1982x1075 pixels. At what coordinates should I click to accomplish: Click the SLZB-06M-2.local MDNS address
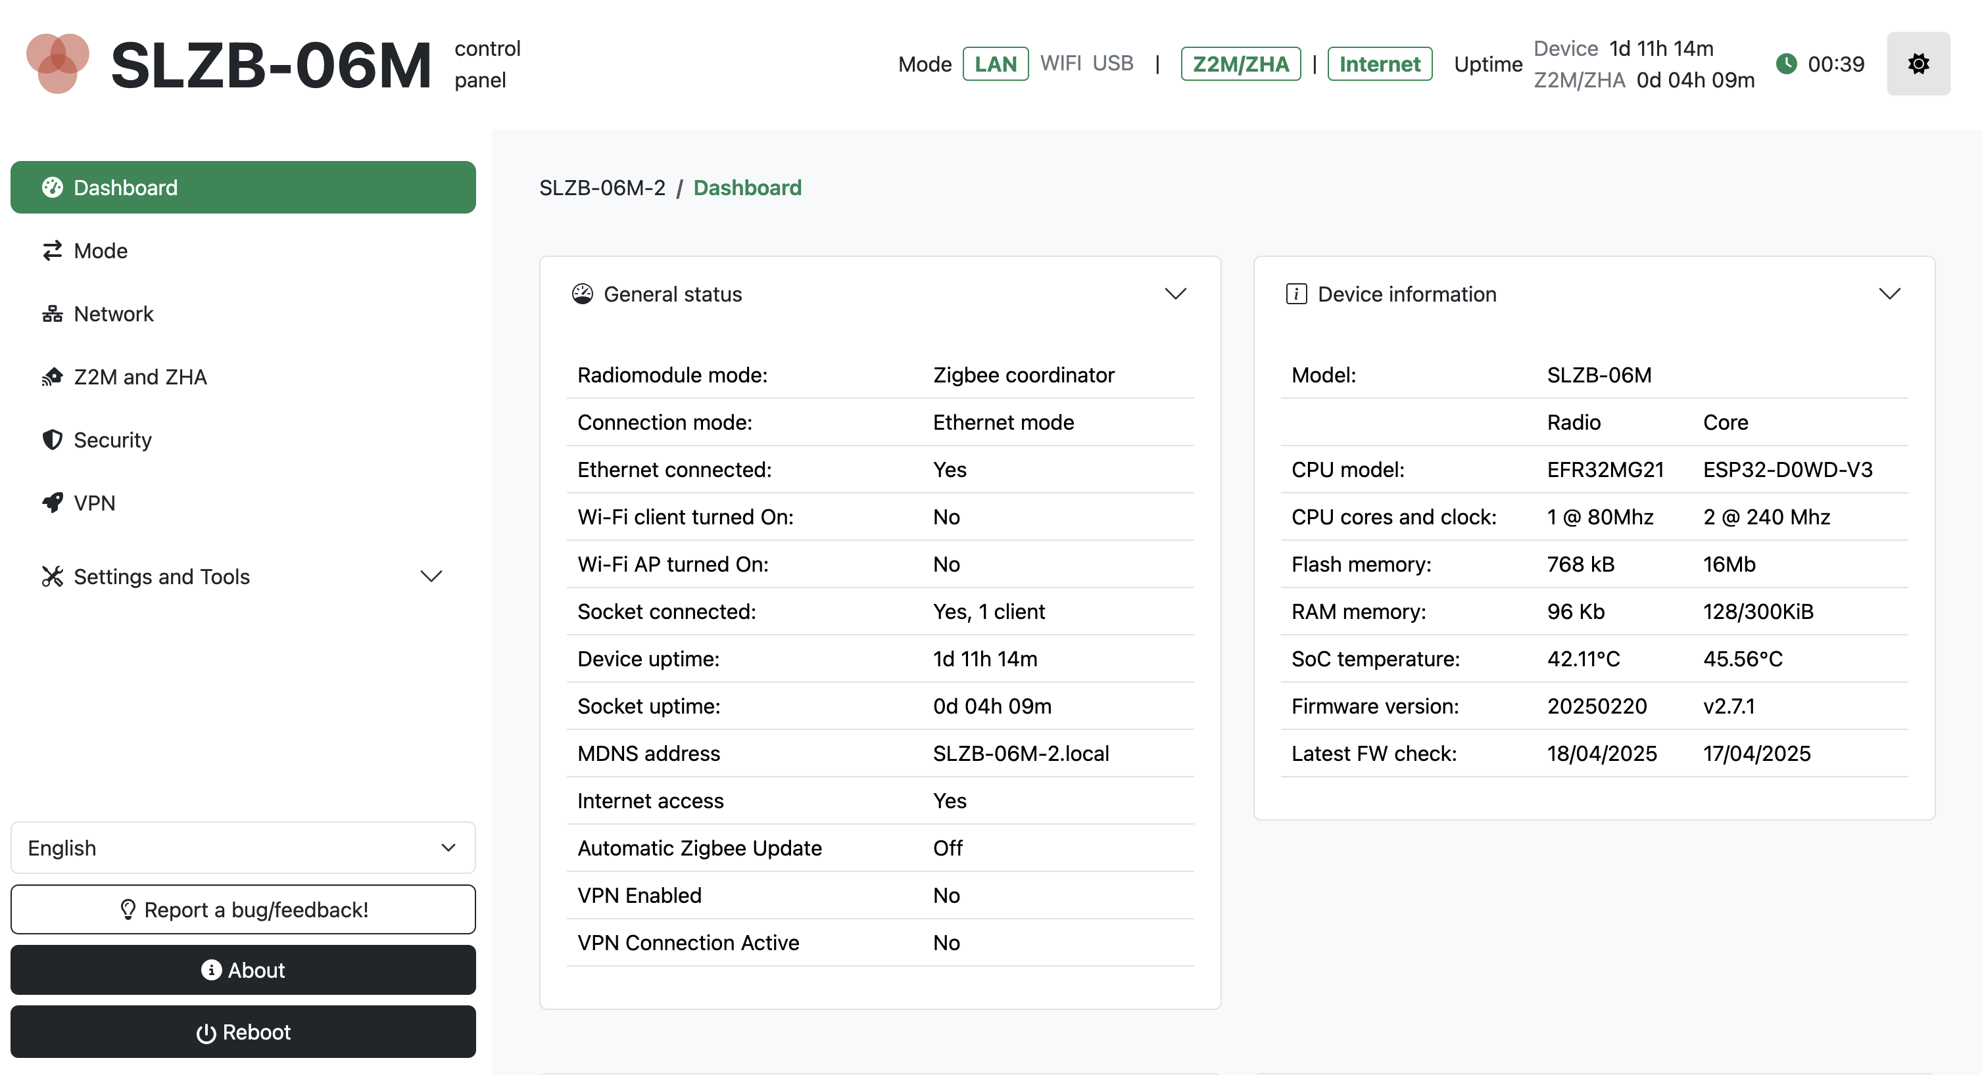(1021, 754)
